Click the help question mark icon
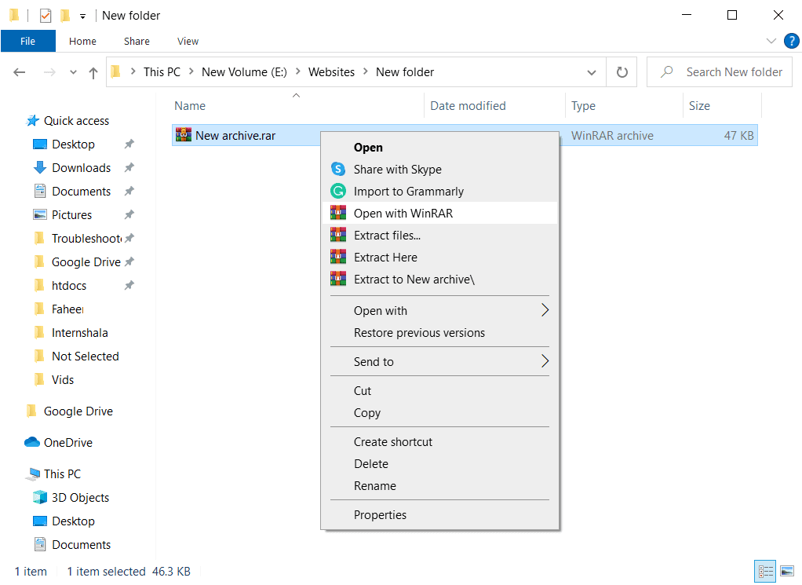Image resolution: width=802 pixels, height=585 pixels. 791,41
